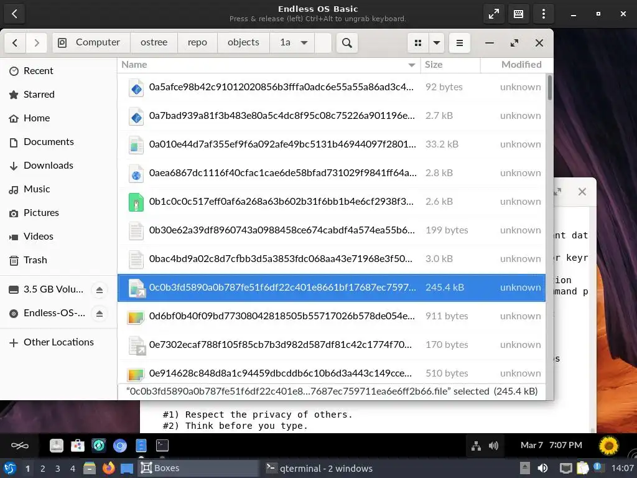The image size is (637, 478).
Task: Open the Computer path segment
Action: (x=91, y=43)
